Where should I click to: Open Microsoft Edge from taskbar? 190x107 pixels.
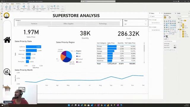click(x=82, y=105)
